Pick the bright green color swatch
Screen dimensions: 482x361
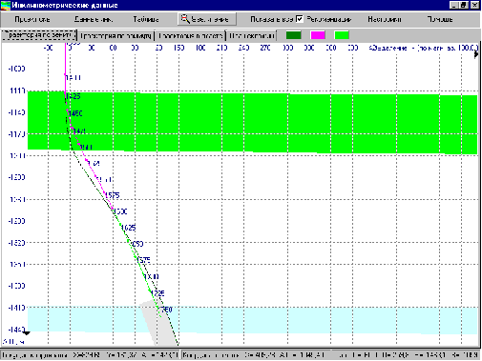tap(342, 35)
